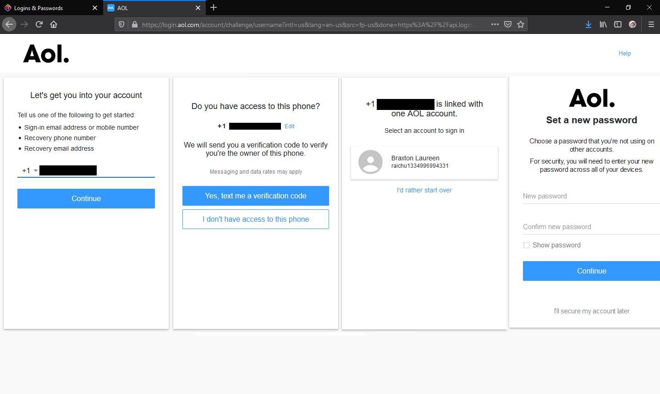Screen dimensions: 660x394
Task: Save page to Pocket
Action: pos(508,24)
